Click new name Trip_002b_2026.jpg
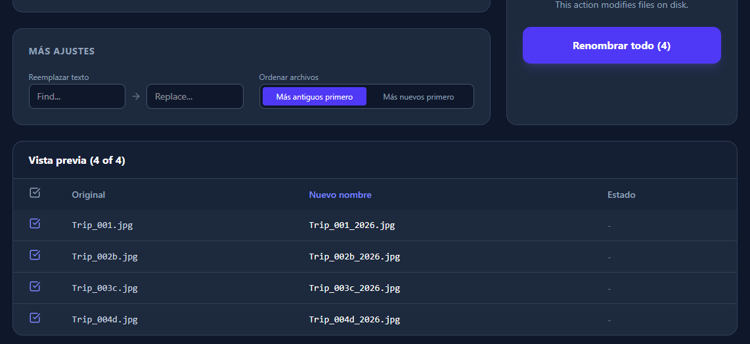The height and width of the screenshot is (344, 750). click(355, 257)
